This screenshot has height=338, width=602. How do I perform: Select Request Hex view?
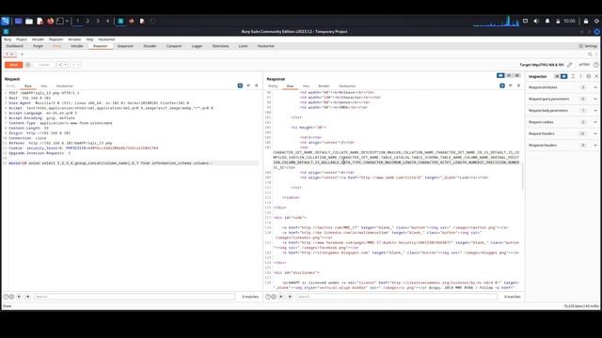pos(44,86)
